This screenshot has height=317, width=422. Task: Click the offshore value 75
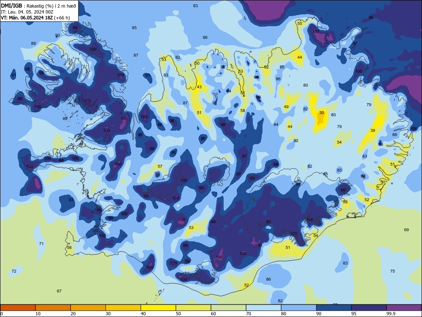(392, 271)
